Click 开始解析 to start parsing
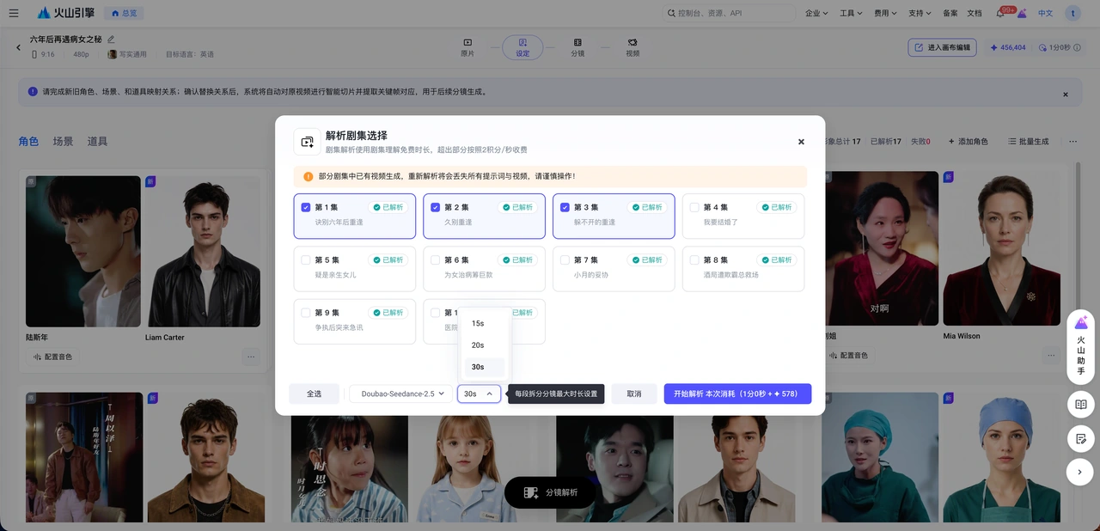This screenshot has height=531, width=1100. pos(737,394)
